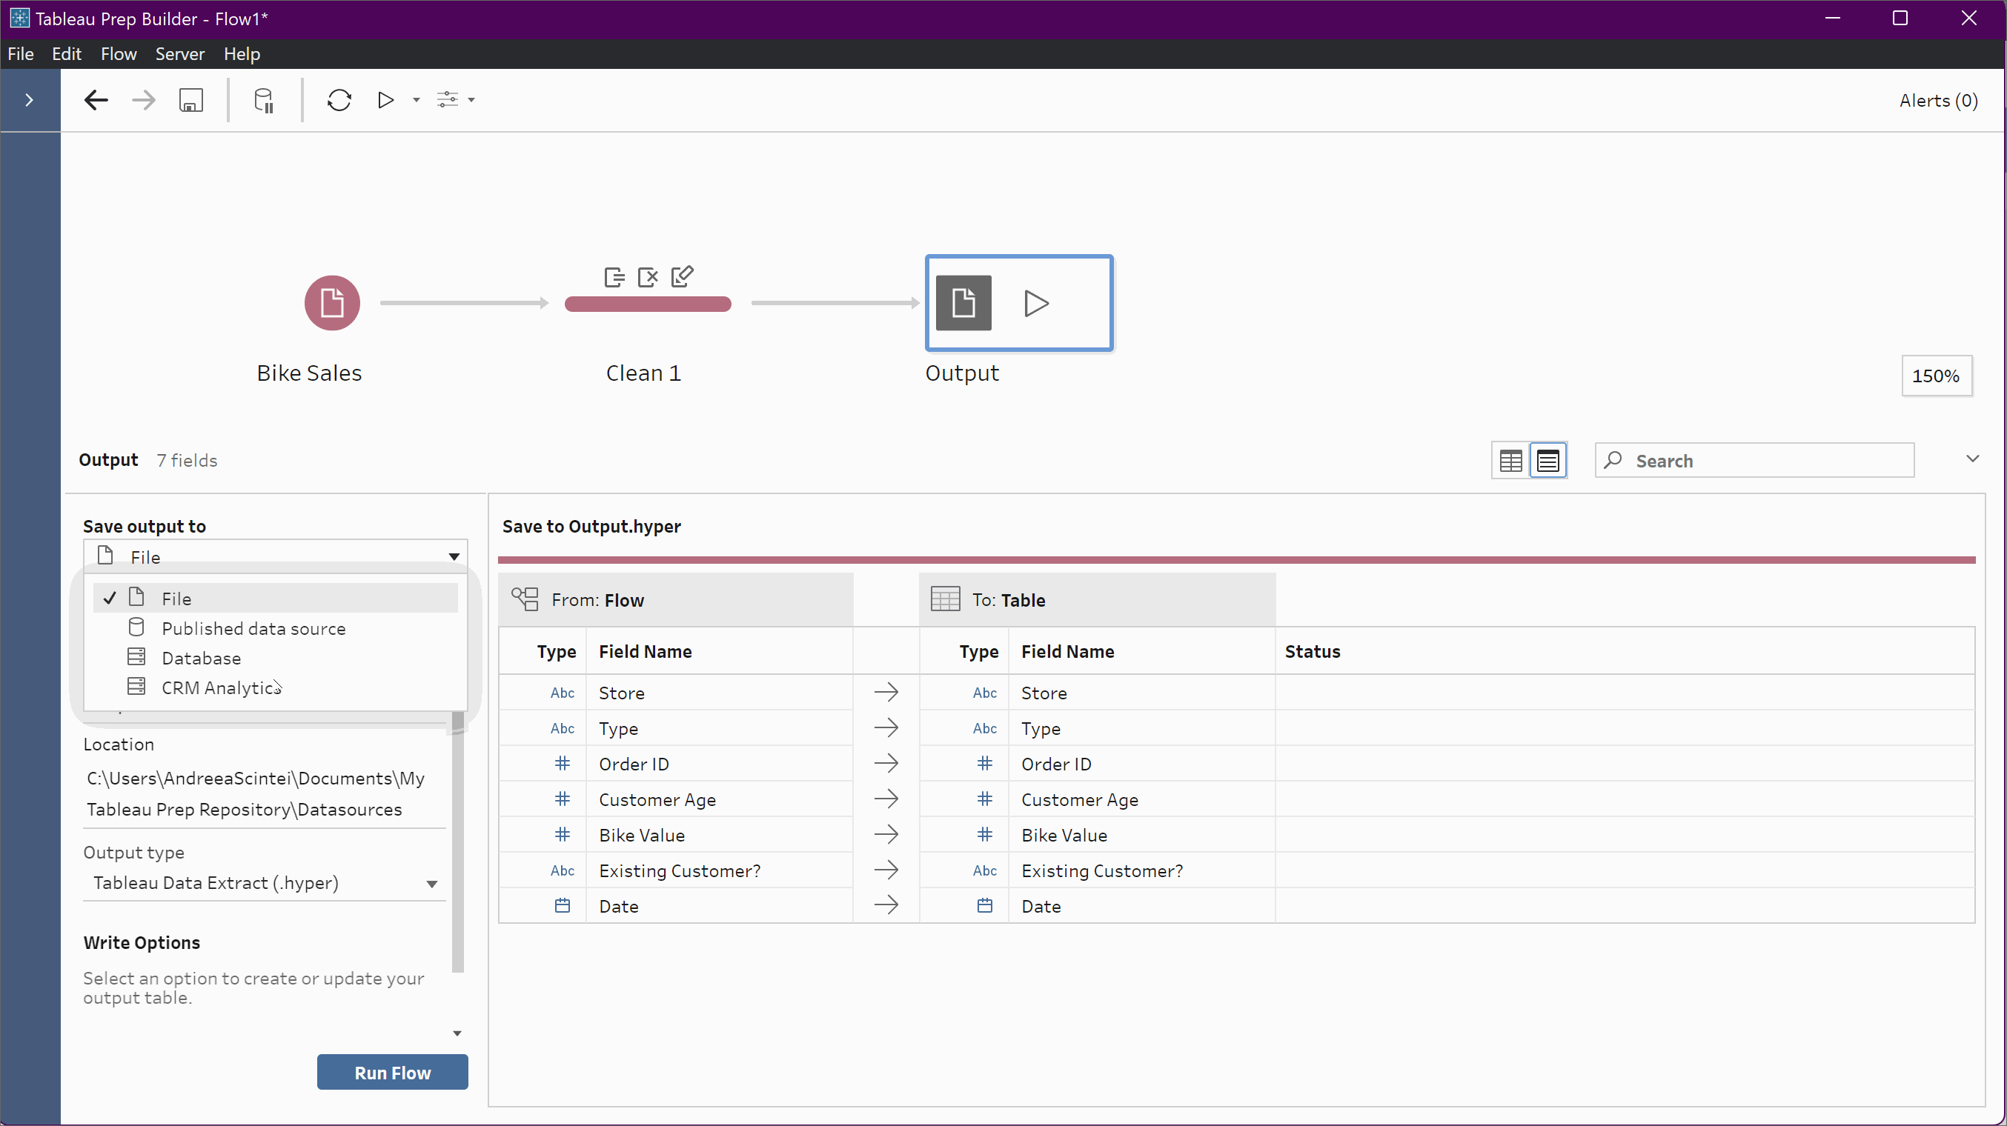Click the Output step icon in flow
The height and width of the screenshot is (1126, 2007).
(x=963, y=303)
